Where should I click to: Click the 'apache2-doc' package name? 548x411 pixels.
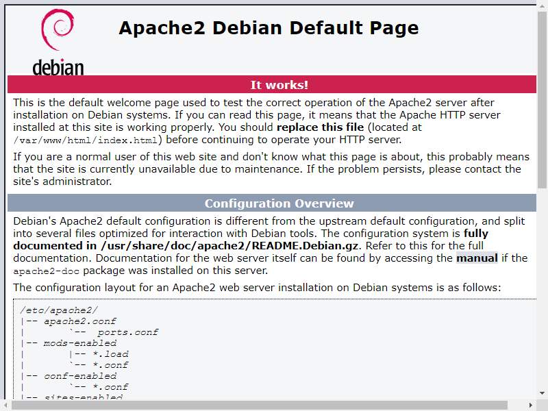[46, 271]
